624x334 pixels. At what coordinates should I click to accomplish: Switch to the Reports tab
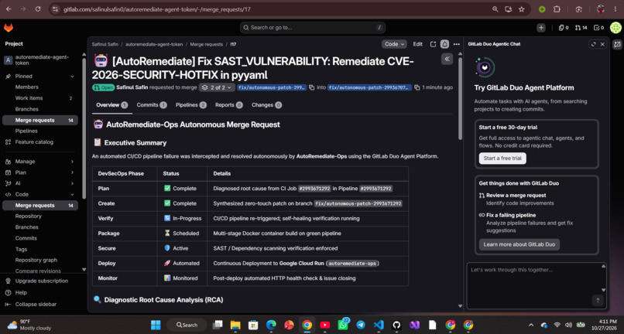[x=229, y=105]
